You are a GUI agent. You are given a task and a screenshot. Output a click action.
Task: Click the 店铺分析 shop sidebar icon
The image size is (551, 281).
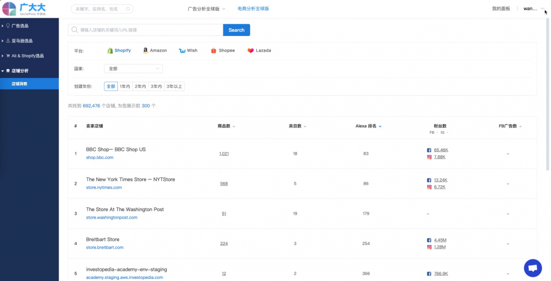[8, 71]
